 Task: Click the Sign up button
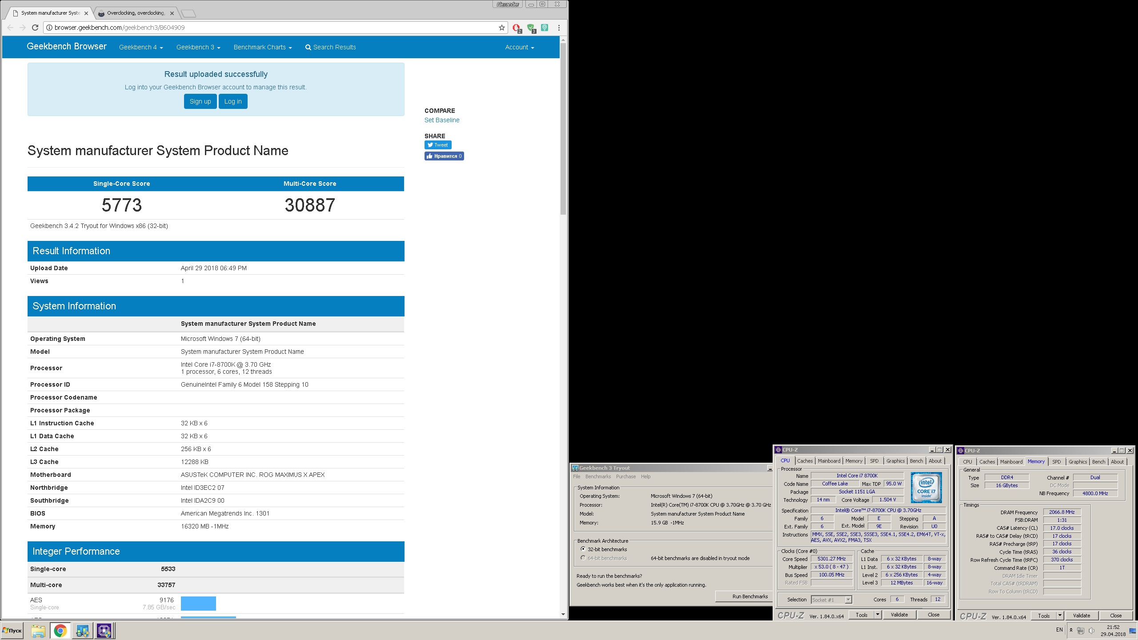(x=200, y=101)
